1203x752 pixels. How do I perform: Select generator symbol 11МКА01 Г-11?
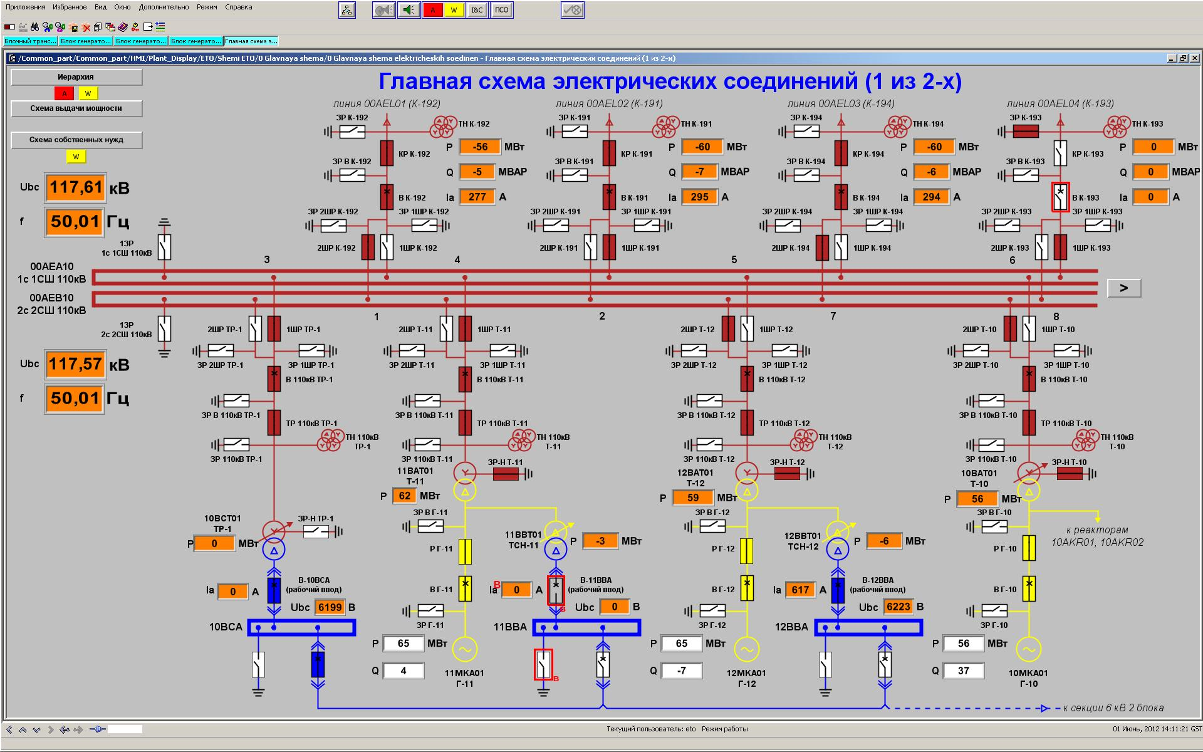465,650
